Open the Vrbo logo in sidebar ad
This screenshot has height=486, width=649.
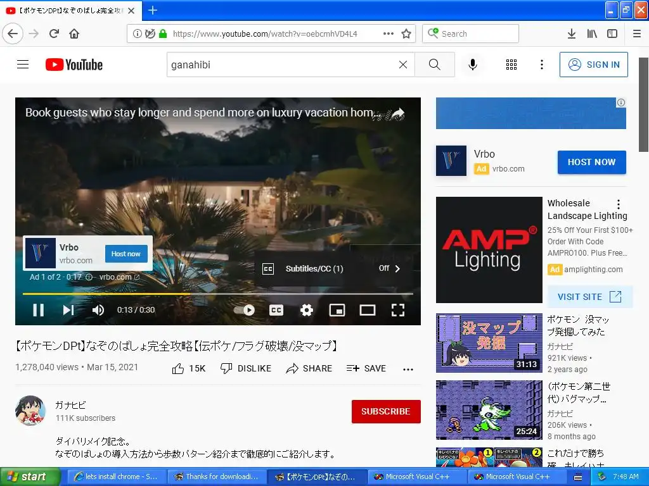pos(451,161)
